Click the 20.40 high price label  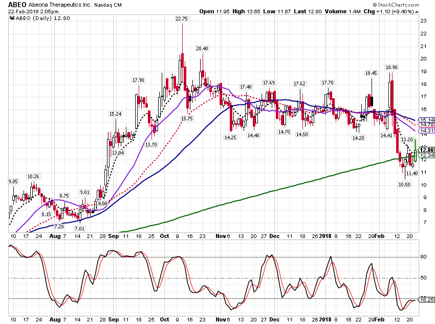click(x=202, y=49)
